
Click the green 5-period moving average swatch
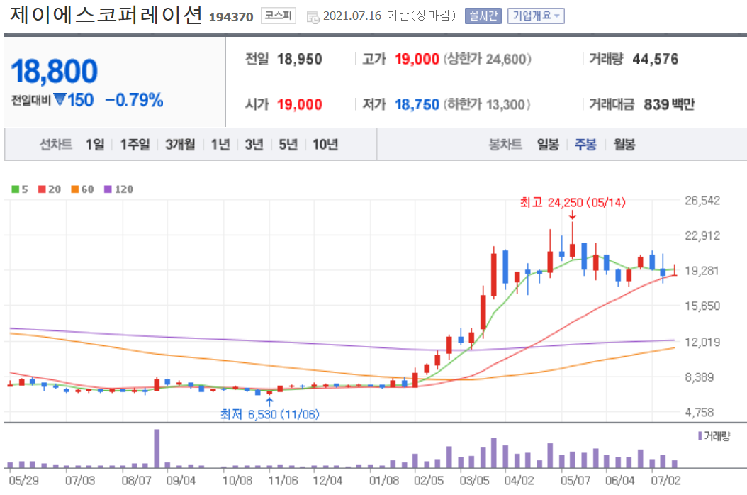point(16,189)
